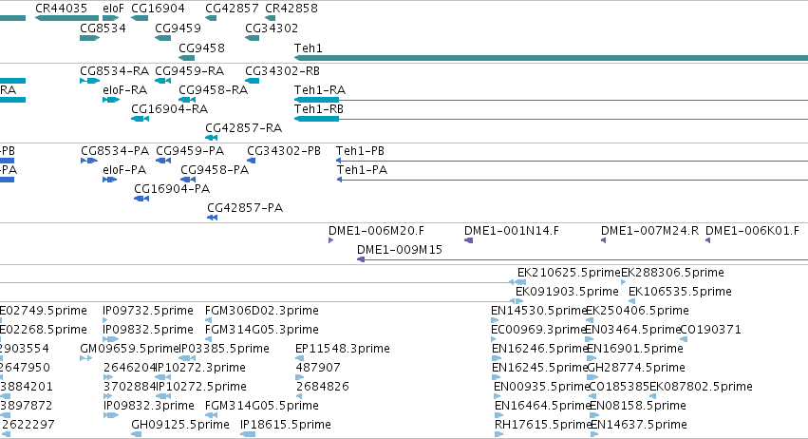Open the Teh1-RA transcript label
Viewport: 808px width, 439px height.
point(319,89)
